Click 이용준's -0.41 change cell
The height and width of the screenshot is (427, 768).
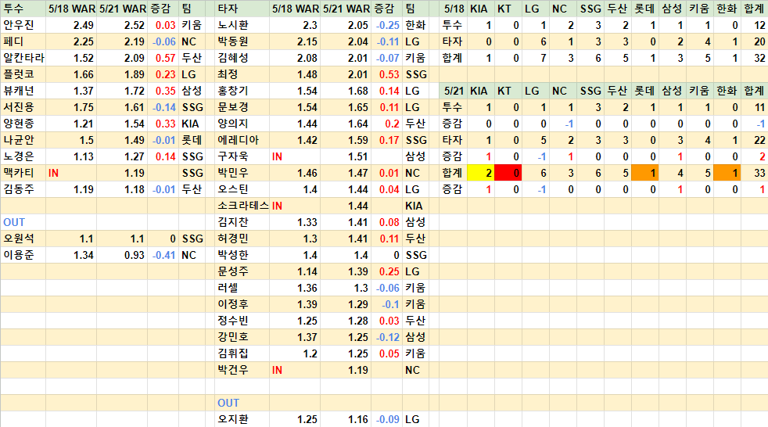(163, 255)
